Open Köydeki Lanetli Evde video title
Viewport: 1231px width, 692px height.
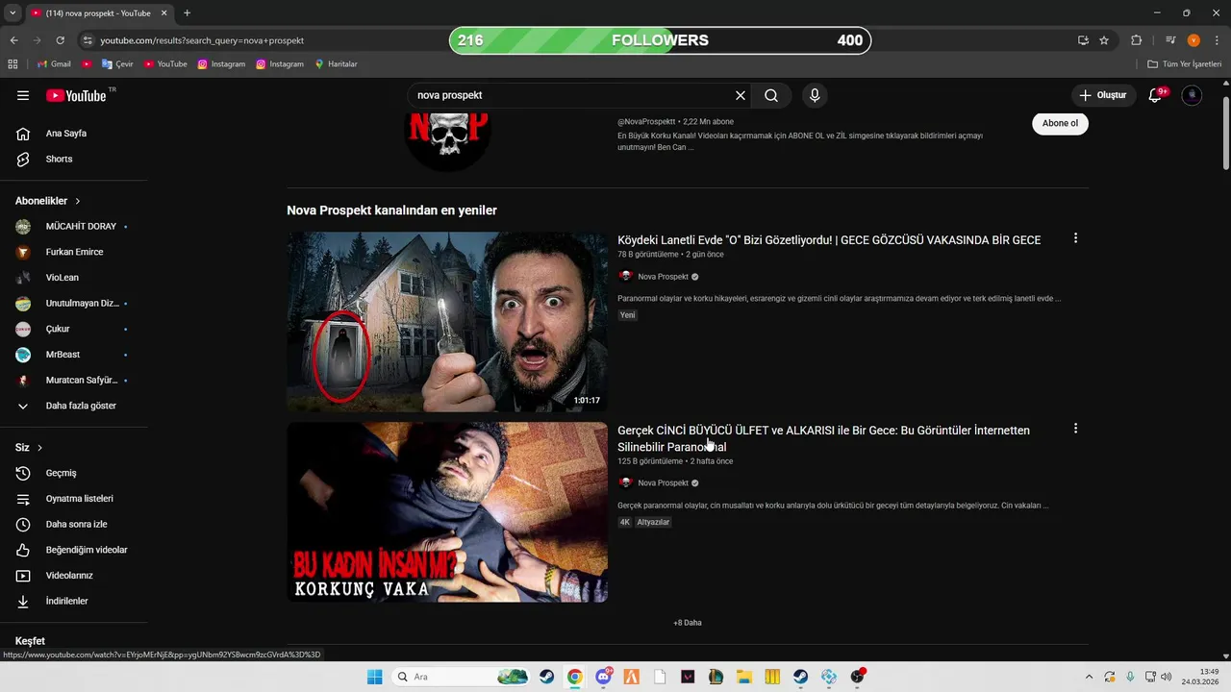tap(829, 240)
